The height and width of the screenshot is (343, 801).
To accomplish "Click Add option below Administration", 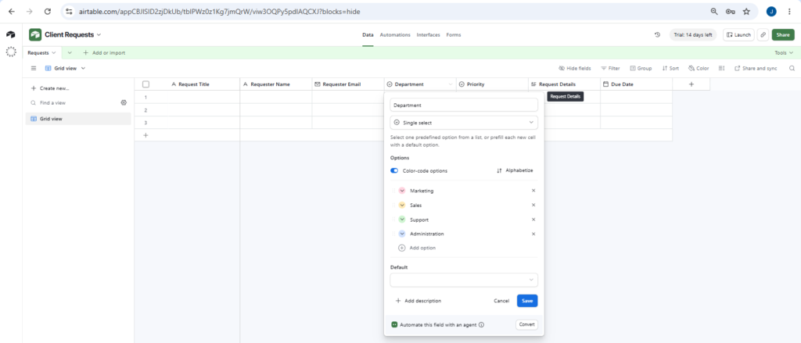I will [x=417, y=248].
